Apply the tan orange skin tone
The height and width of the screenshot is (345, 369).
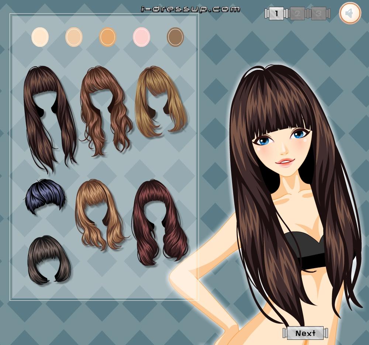click(107, 37)
